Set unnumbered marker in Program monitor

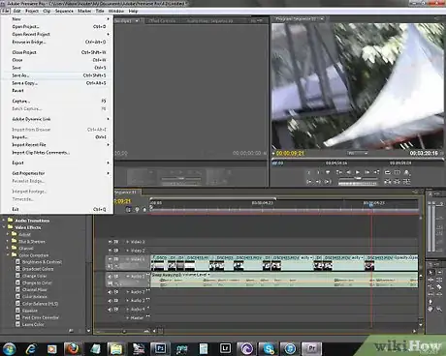pos(328,172)
